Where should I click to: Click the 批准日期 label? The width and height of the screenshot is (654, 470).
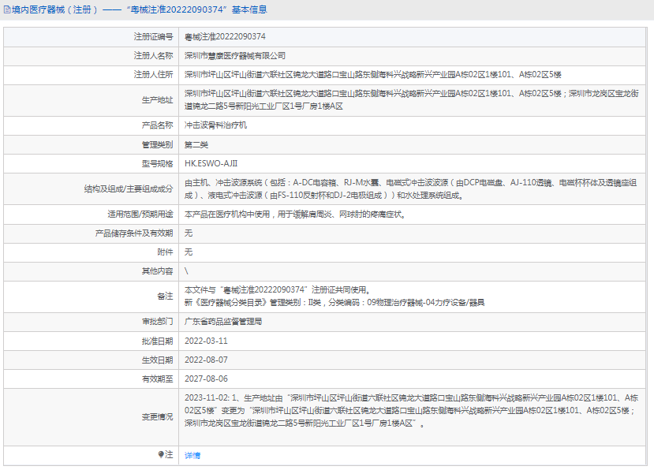pyautogui.click(x=157, y=341)
